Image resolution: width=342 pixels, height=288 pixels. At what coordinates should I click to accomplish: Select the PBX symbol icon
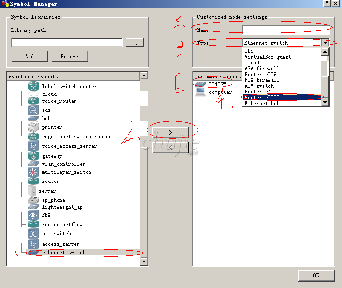tap(33, 215)
